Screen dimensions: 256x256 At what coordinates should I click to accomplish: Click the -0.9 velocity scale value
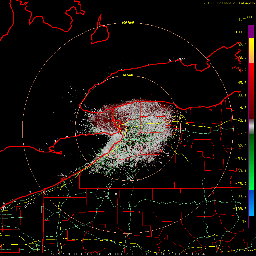[x=242, y=121]
